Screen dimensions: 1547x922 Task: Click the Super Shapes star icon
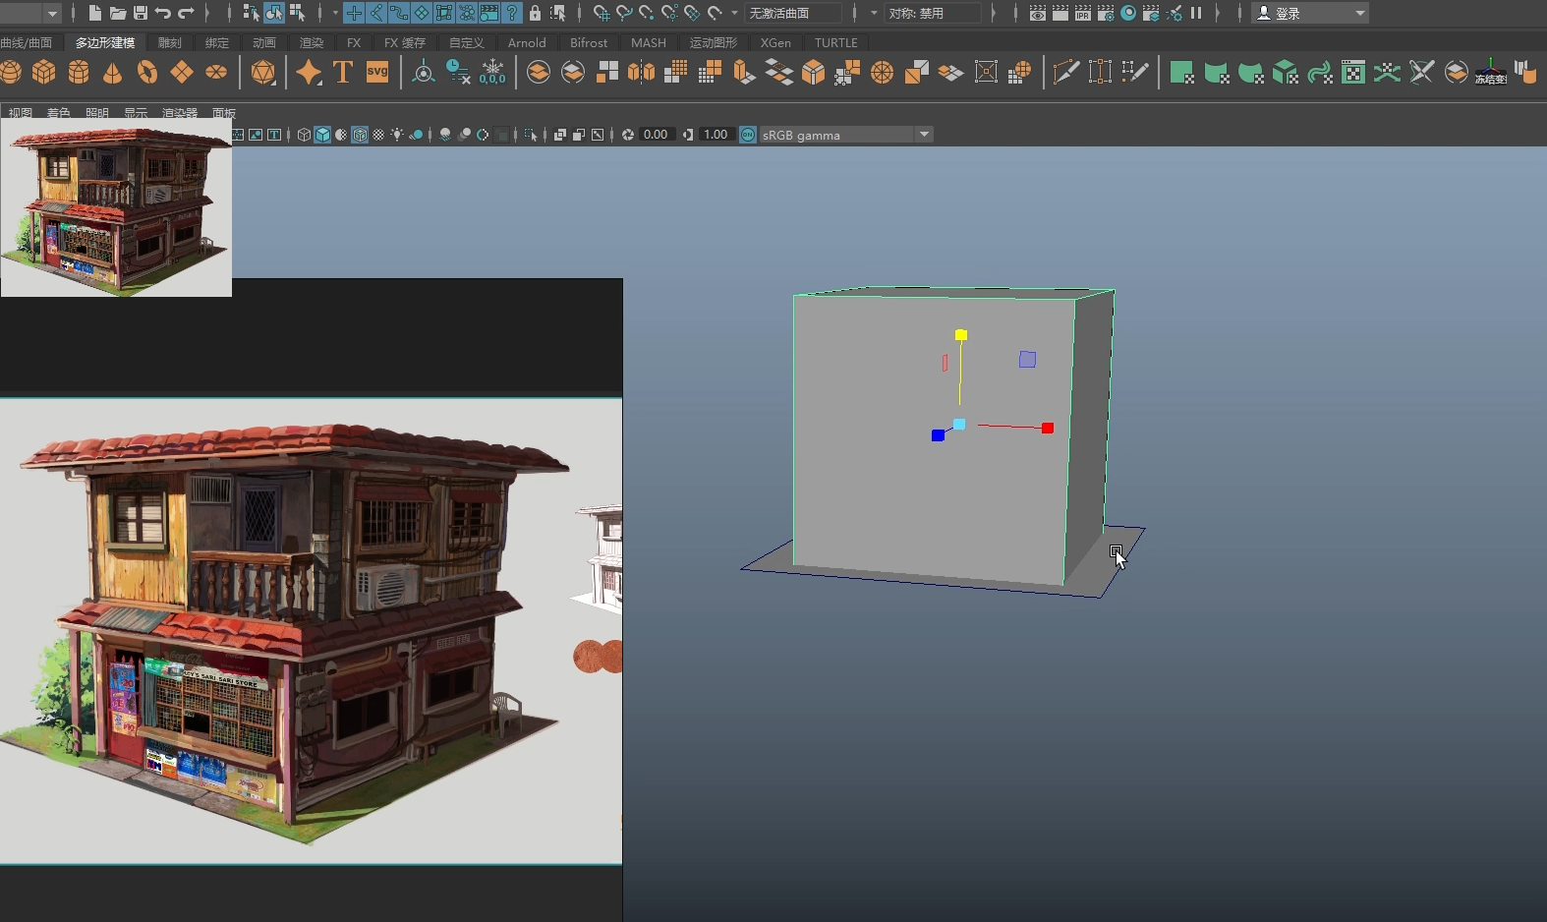(x=309, y=72)
